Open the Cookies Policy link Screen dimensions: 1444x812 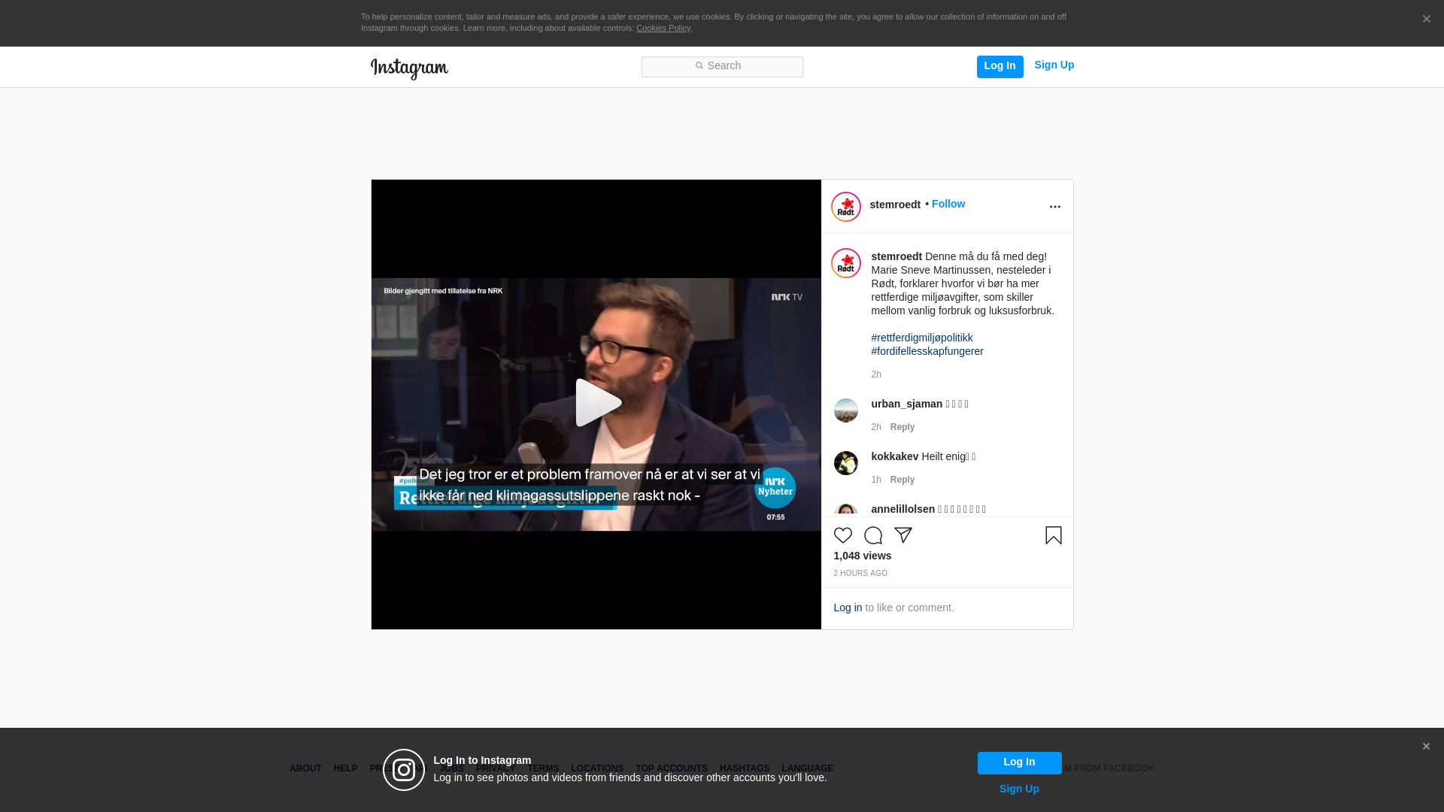pos(663,28)
